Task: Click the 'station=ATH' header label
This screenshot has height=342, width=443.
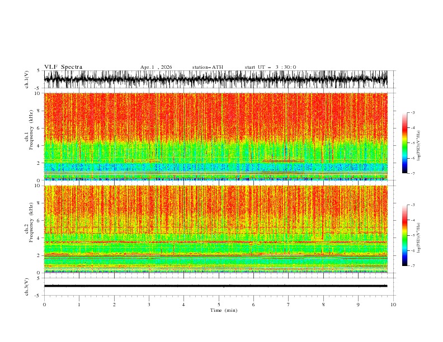Action: coord(208,67)
